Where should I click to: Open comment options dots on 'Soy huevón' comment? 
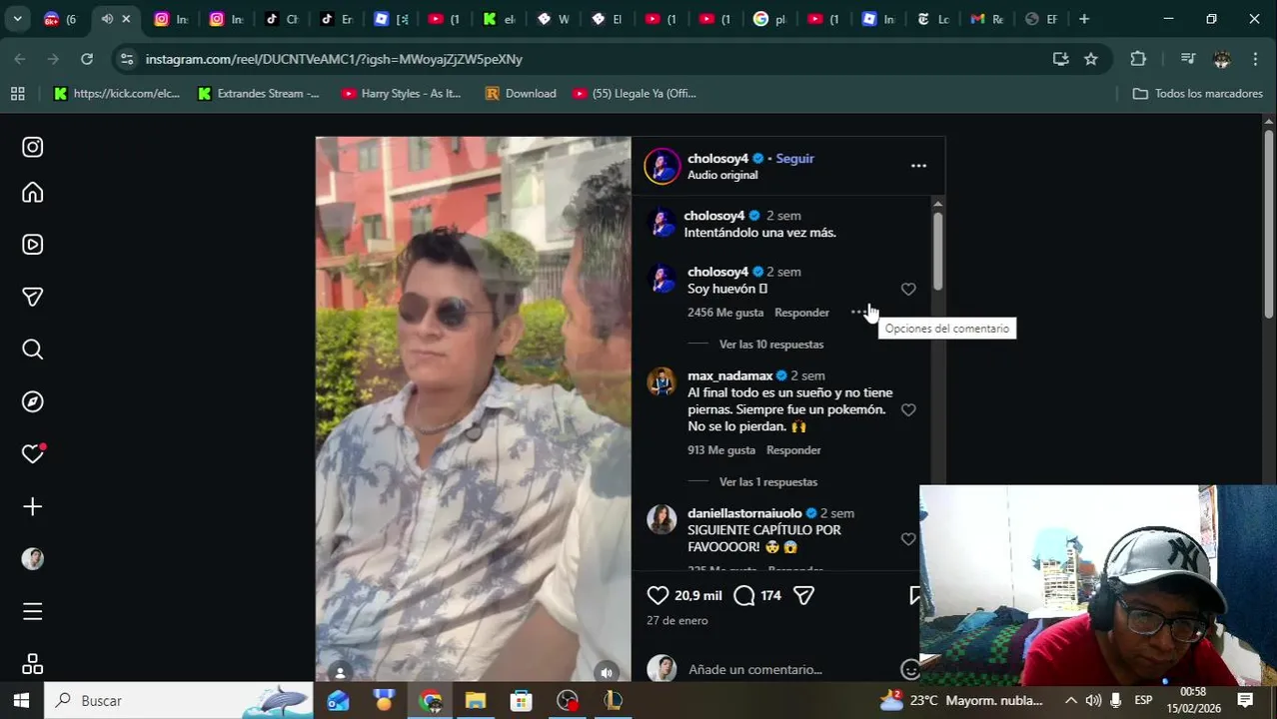pyautogui.click(x=858, y=313)
